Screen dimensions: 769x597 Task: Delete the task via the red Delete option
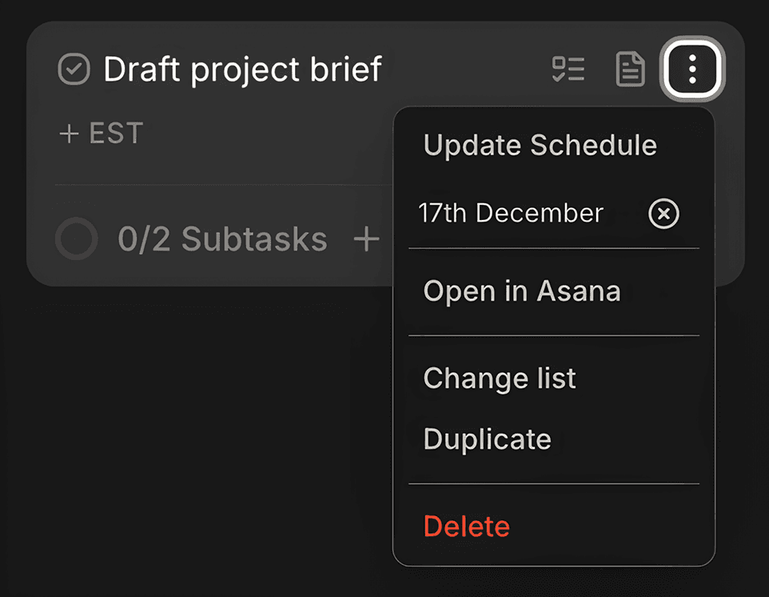[466, 527]
